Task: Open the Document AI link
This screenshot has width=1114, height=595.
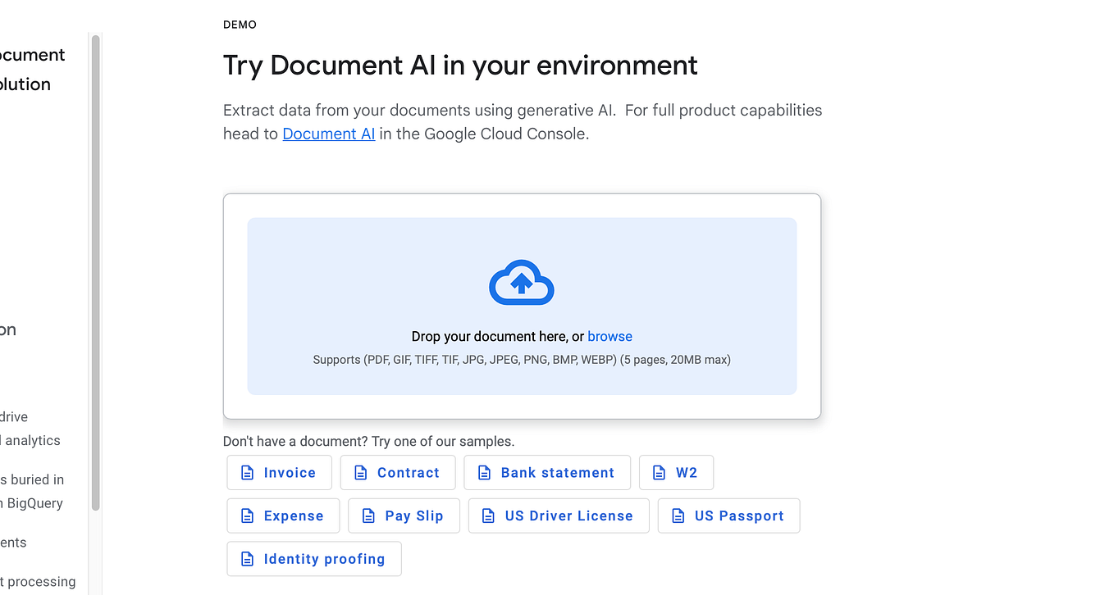Action: (x=328, y=134)
